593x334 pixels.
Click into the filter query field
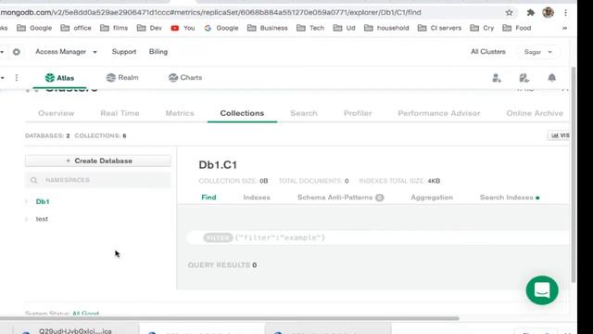pos(378,238)
